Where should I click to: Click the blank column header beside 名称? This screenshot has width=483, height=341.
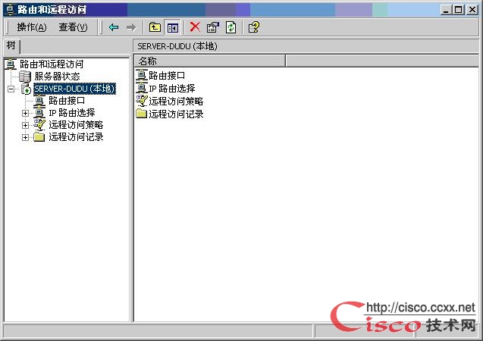pyautogui.click(x=382, y=61)
